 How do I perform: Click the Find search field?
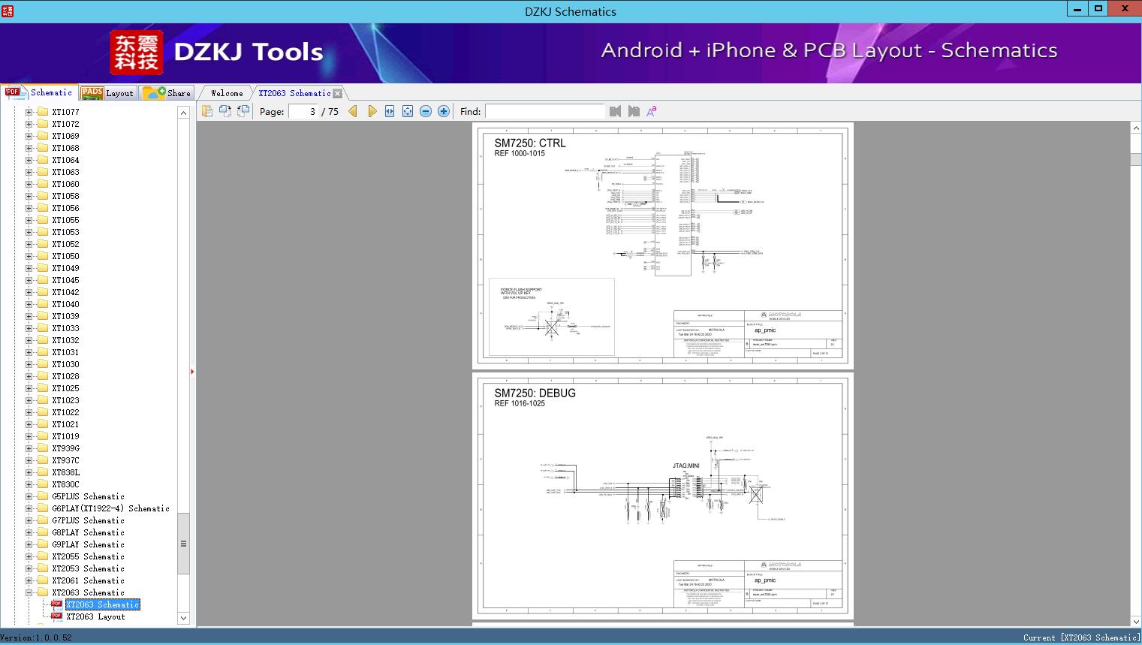point(545,111)
